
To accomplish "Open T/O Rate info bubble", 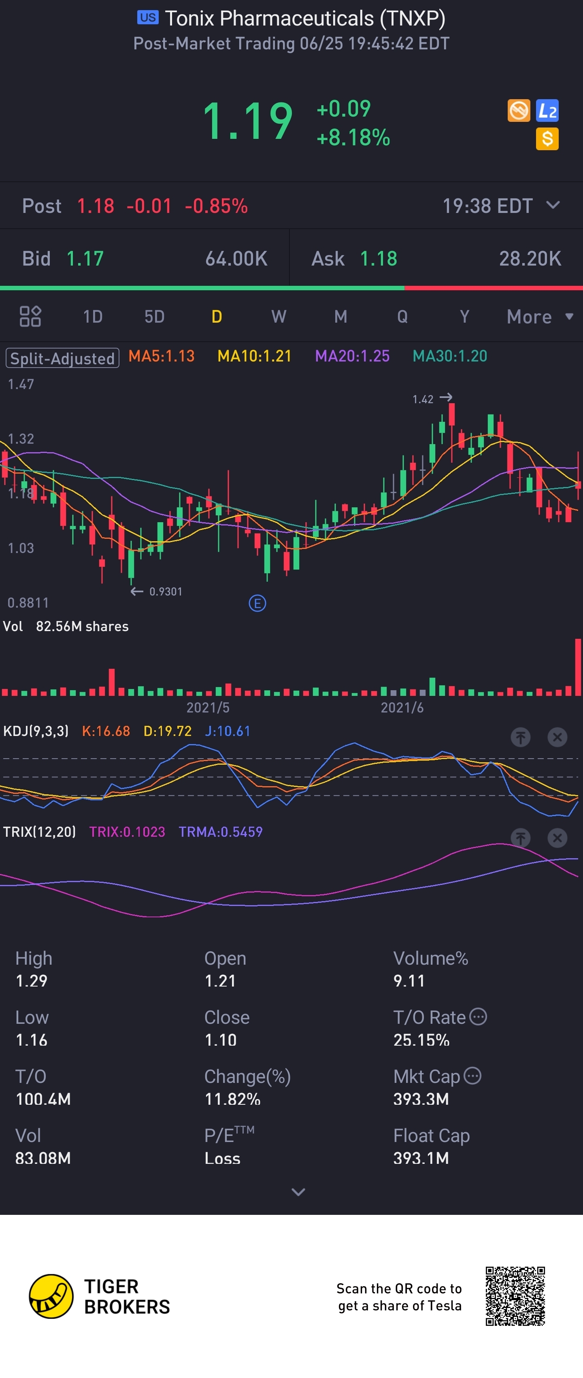I will (478, 1016).
